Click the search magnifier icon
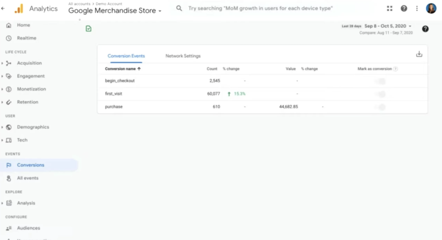This screenshot has width=442, height=240. 179,8
